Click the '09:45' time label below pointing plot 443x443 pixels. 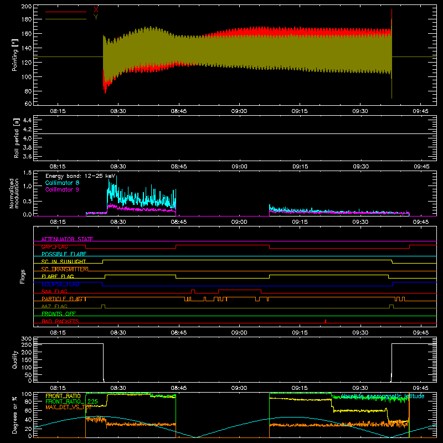421,111
